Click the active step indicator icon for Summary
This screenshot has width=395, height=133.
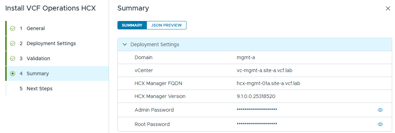(13, 73)
